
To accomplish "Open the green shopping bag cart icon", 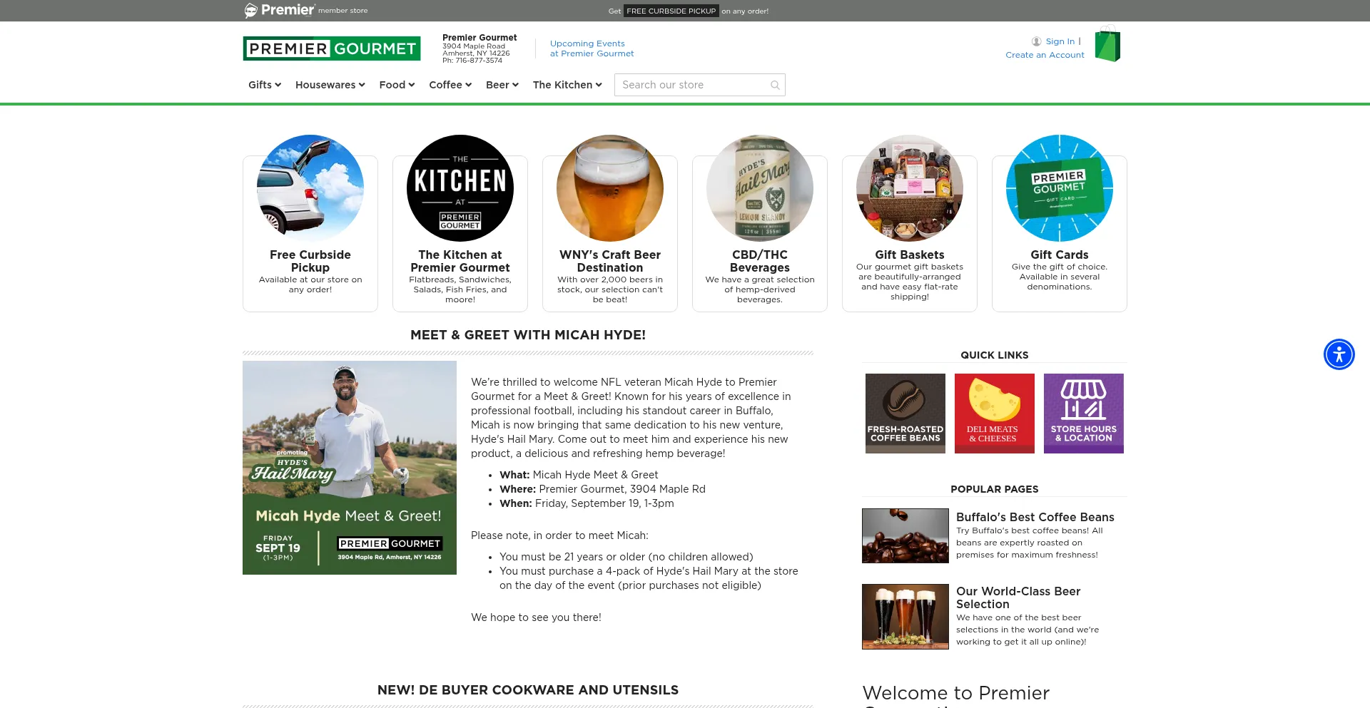I will pyautogui.click(x=1107, y=46).
